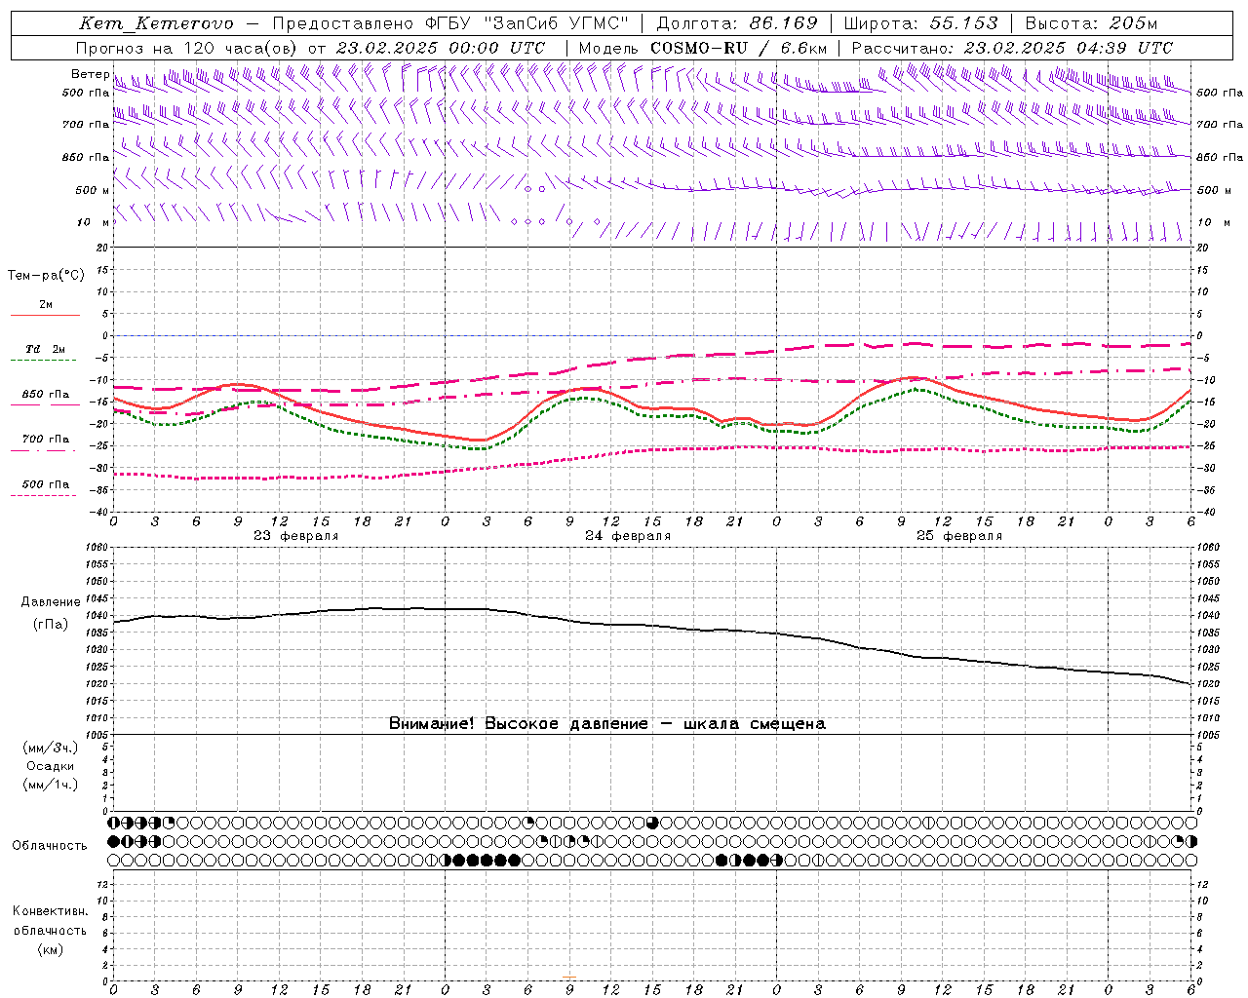Click the Рассчитано: 23.02.2025 04:39 UTC timestamp

click(x=1012, y=48)
